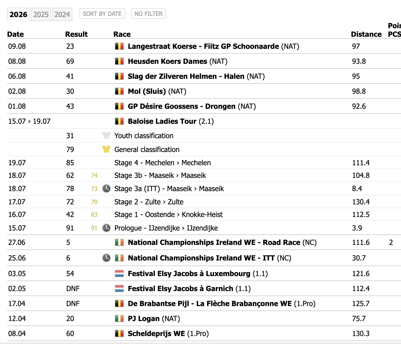Open Baloise Ladies Tour race link
Viewport: 401px width, 344px height.
click(162, 121)
